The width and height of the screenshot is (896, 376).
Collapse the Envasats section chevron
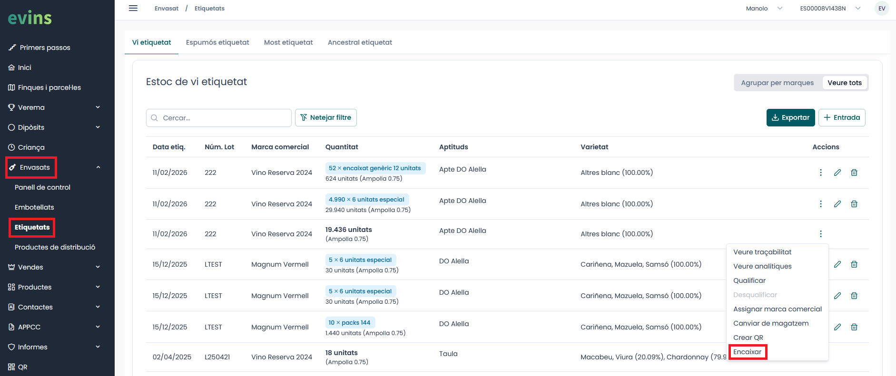pos(98,167)
